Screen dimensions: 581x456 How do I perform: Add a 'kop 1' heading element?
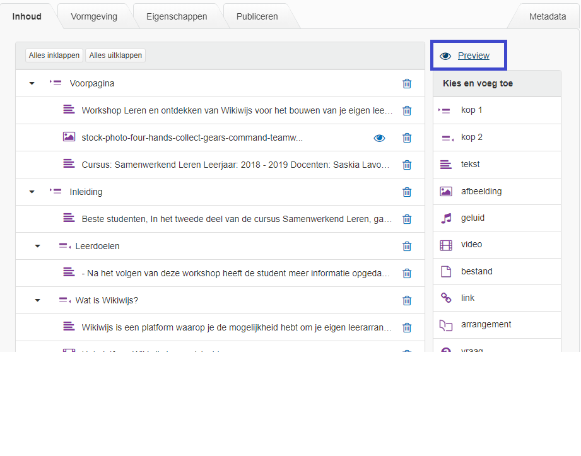click(x=471, y=110)
